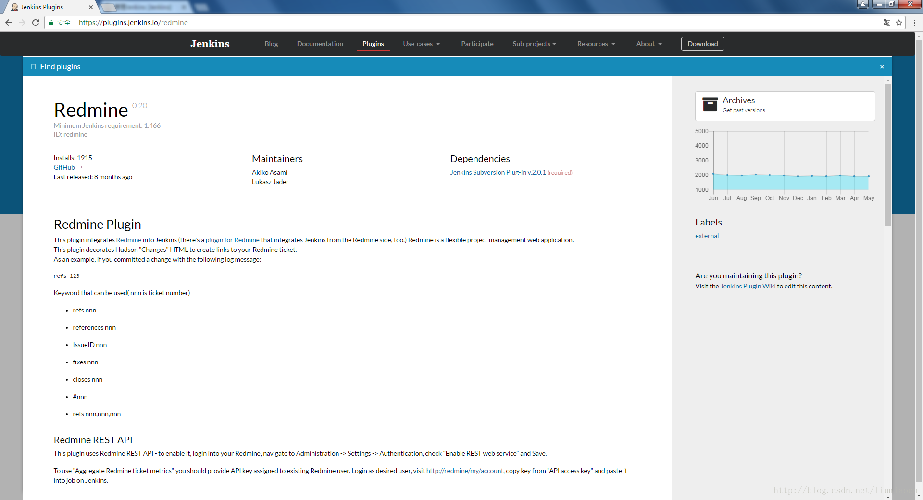Open the Blog menu item
Screen dimensions: 923x500
coord(271,44)
